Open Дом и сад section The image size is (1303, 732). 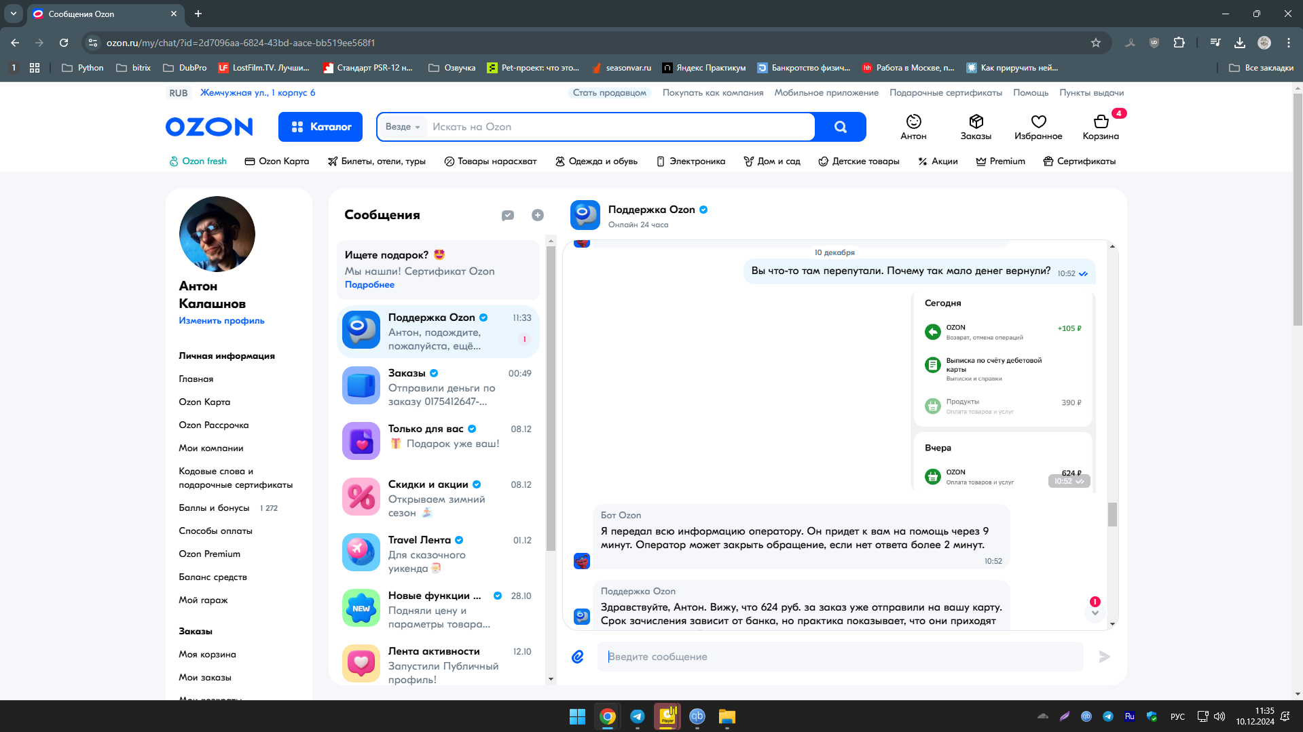(772, 161)
